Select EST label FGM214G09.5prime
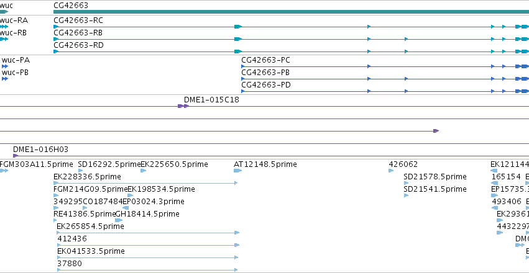529x273 pixels. [x=90, y=189]
